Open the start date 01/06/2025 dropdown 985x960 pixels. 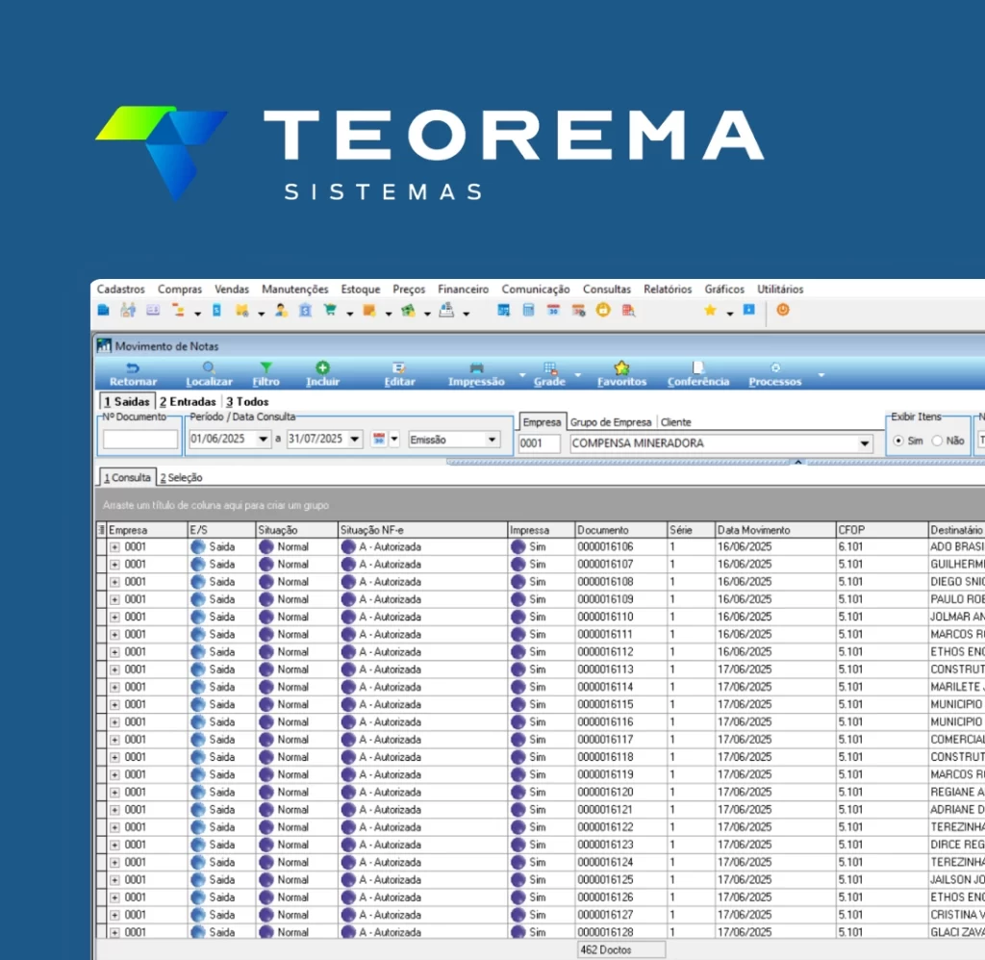coord(264,440)
